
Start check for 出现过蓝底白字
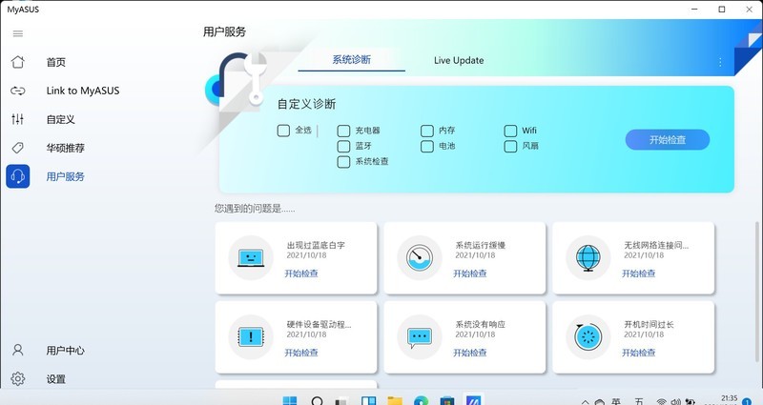(301, 273)
